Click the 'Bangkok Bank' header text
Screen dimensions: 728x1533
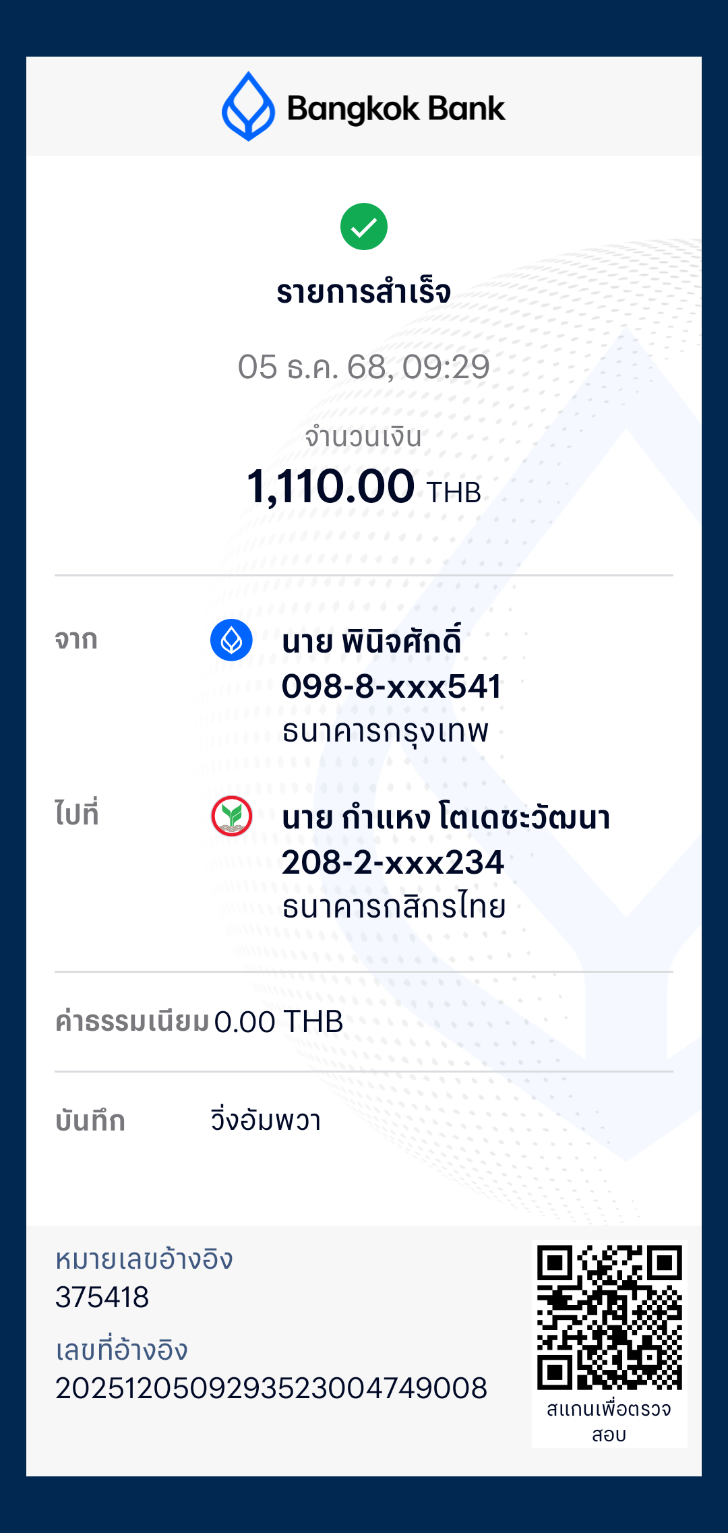coord(396,109)
